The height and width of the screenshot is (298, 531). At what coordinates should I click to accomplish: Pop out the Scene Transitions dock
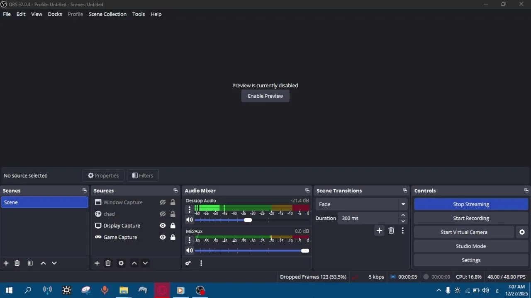point(405,191)
